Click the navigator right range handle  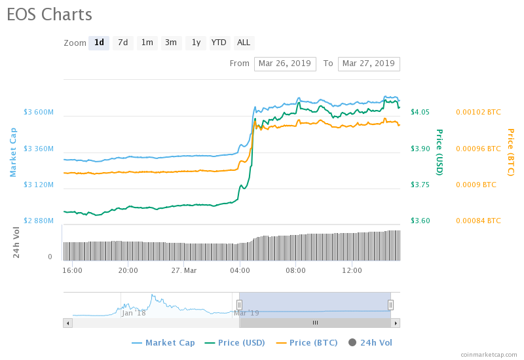pos(390,304)
